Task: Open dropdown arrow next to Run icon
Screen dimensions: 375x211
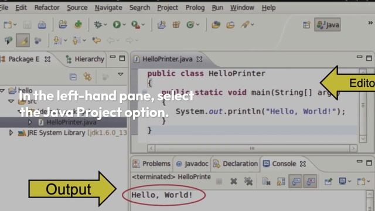Action: click(x=124, y=25)
